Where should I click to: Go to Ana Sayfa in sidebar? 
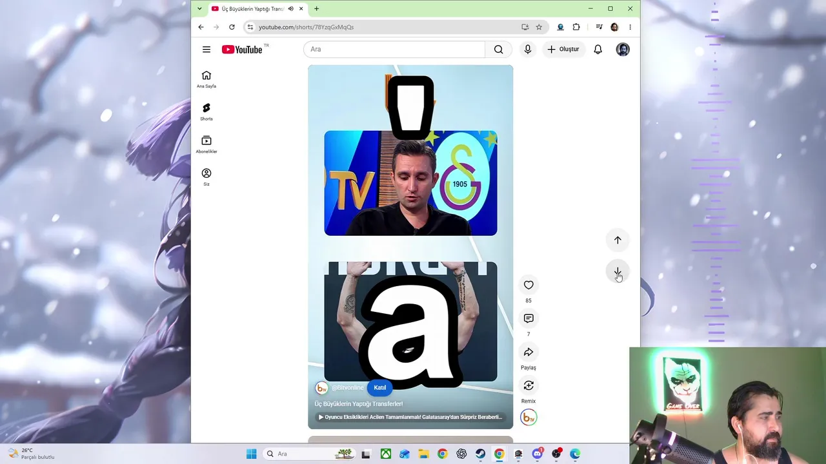click(206, 79)
